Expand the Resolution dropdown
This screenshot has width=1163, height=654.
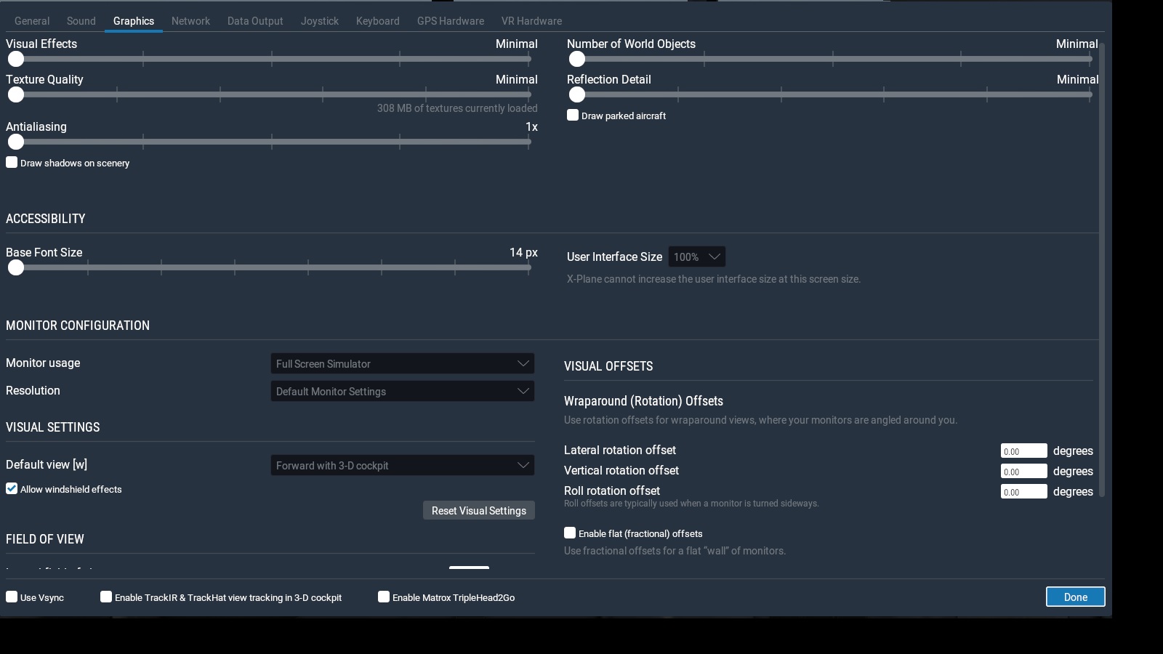(402, 392)
